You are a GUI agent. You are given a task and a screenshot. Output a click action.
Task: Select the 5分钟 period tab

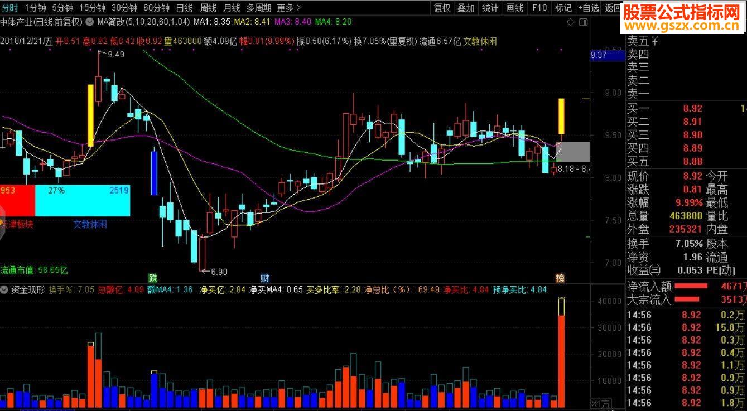62,8
